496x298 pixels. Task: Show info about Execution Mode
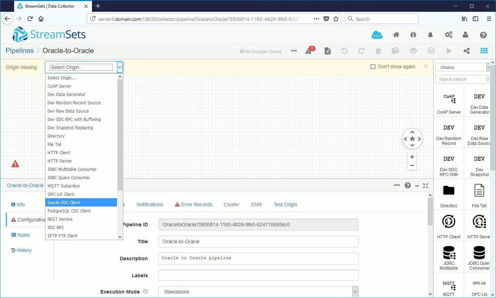pyautogui.click(x=145, y=291)
